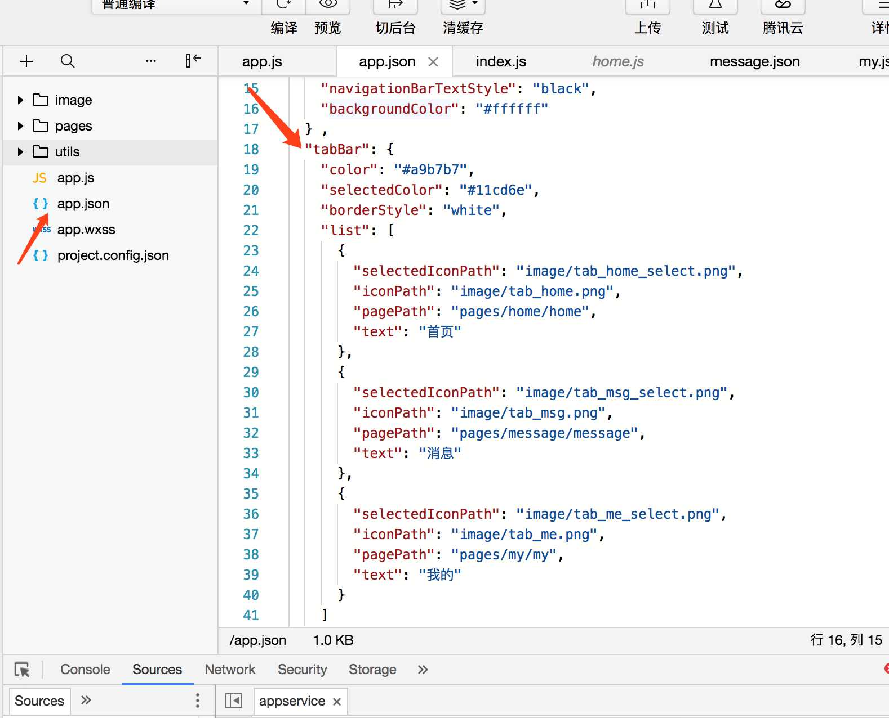Image resolution: width=889 pixels, height=718 pixels.
Task: Select the Sources sub-panel tab
Action: [x=39, y=701]
